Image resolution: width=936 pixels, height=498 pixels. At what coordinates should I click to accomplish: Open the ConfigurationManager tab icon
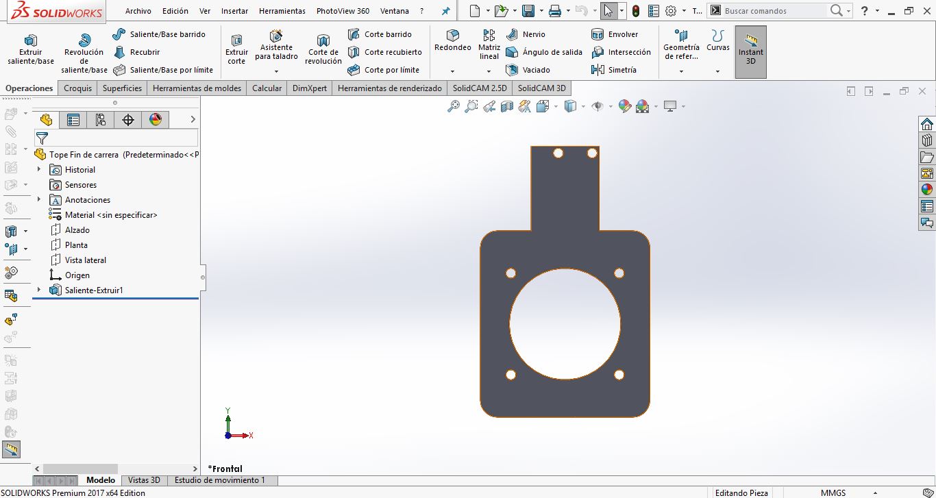(x=100, y=120)
